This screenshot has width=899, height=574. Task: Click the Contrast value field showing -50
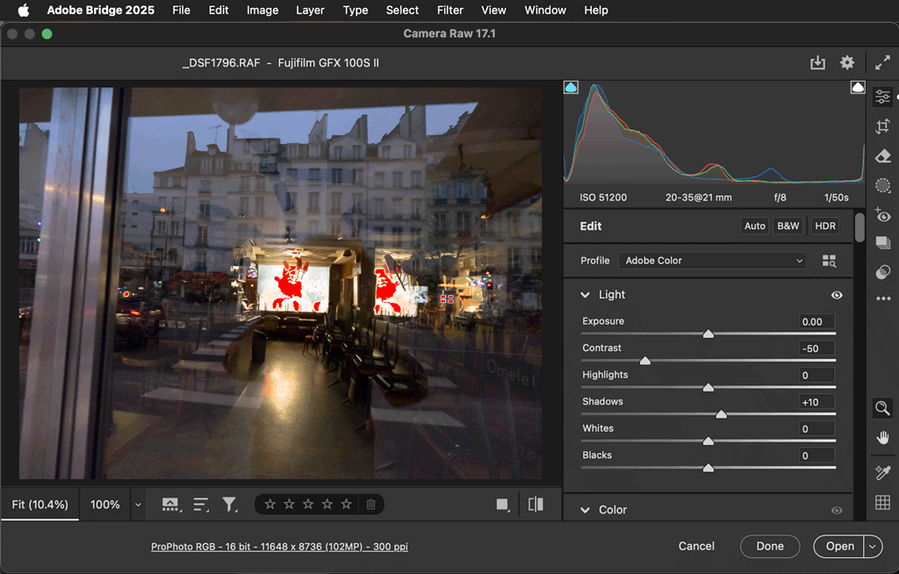point(816,348)
